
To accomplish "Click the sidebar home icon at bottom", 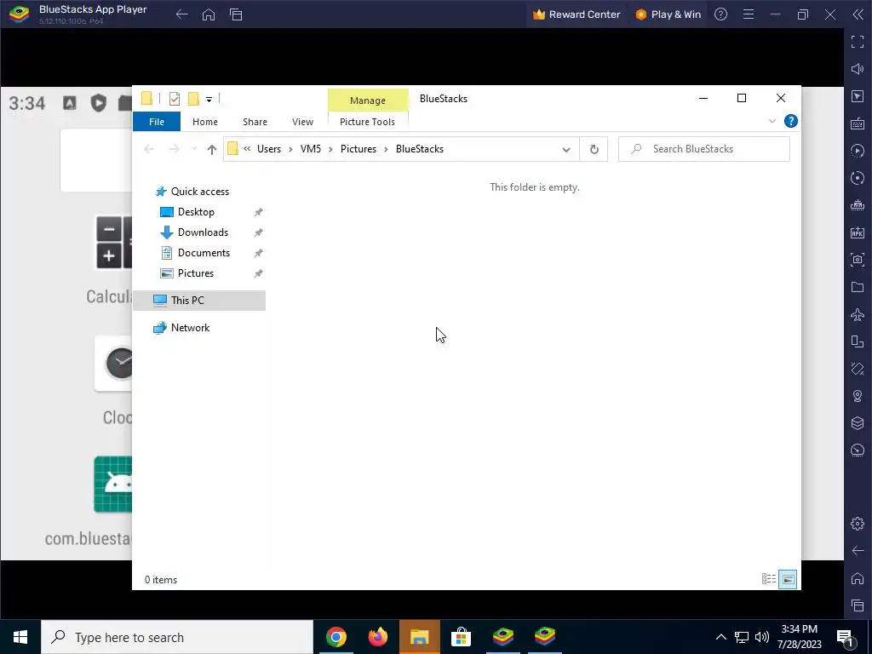I will (858, 578).
